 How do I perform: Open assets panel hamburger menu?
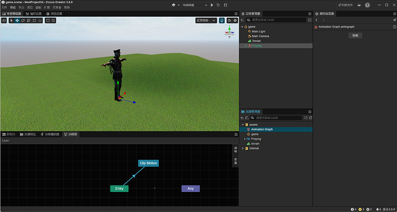click(310, 111)
